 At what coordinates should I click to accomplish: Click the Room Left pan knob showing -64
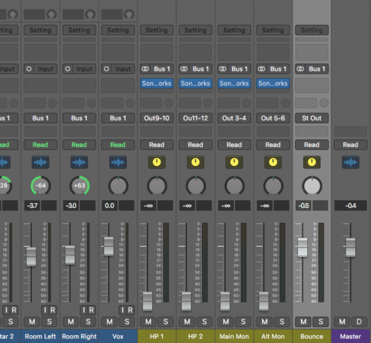point(40,185)
